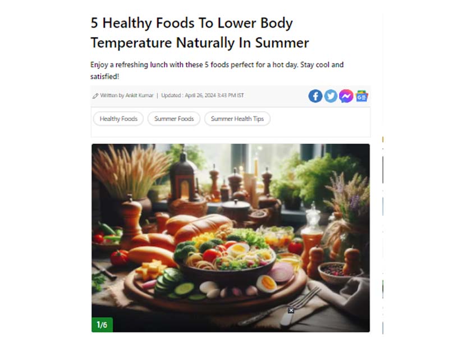This screenshot has height=337, width=449.
Task: Open the Summer Health Tips tag
Action: [x=237, y=119]
